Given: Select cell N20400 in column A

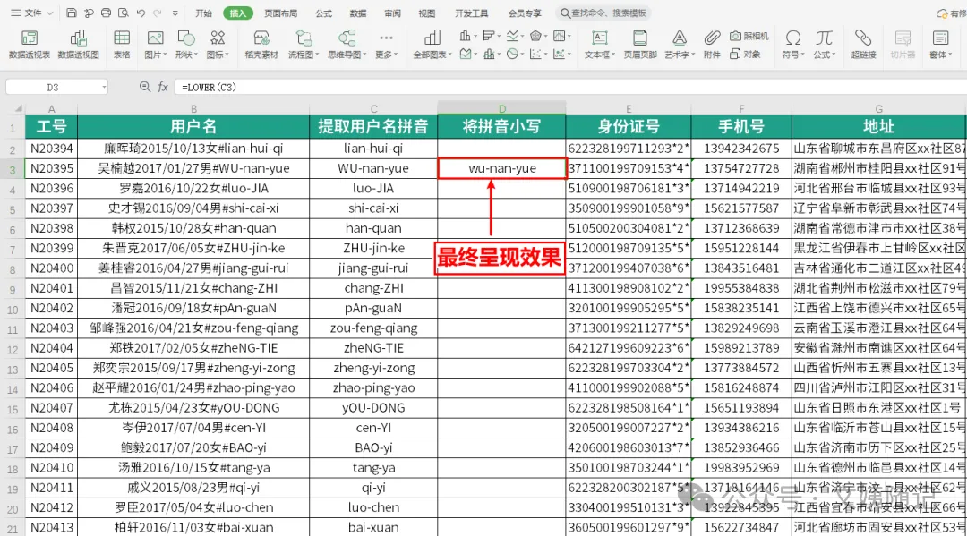Looking at the screenshot, I should pyautogui.click(x=51, y=268).
